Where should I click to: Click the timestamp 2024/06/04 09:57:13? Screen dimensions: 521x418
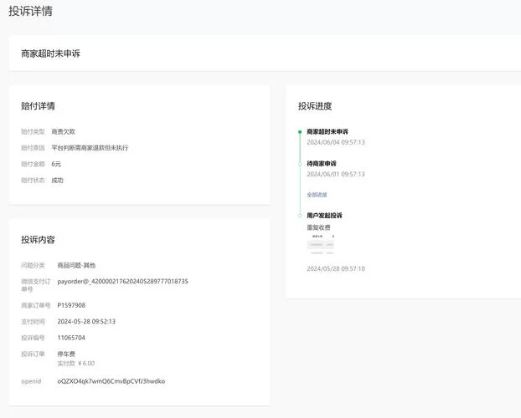pyautogui.click(x=336, y=142)
